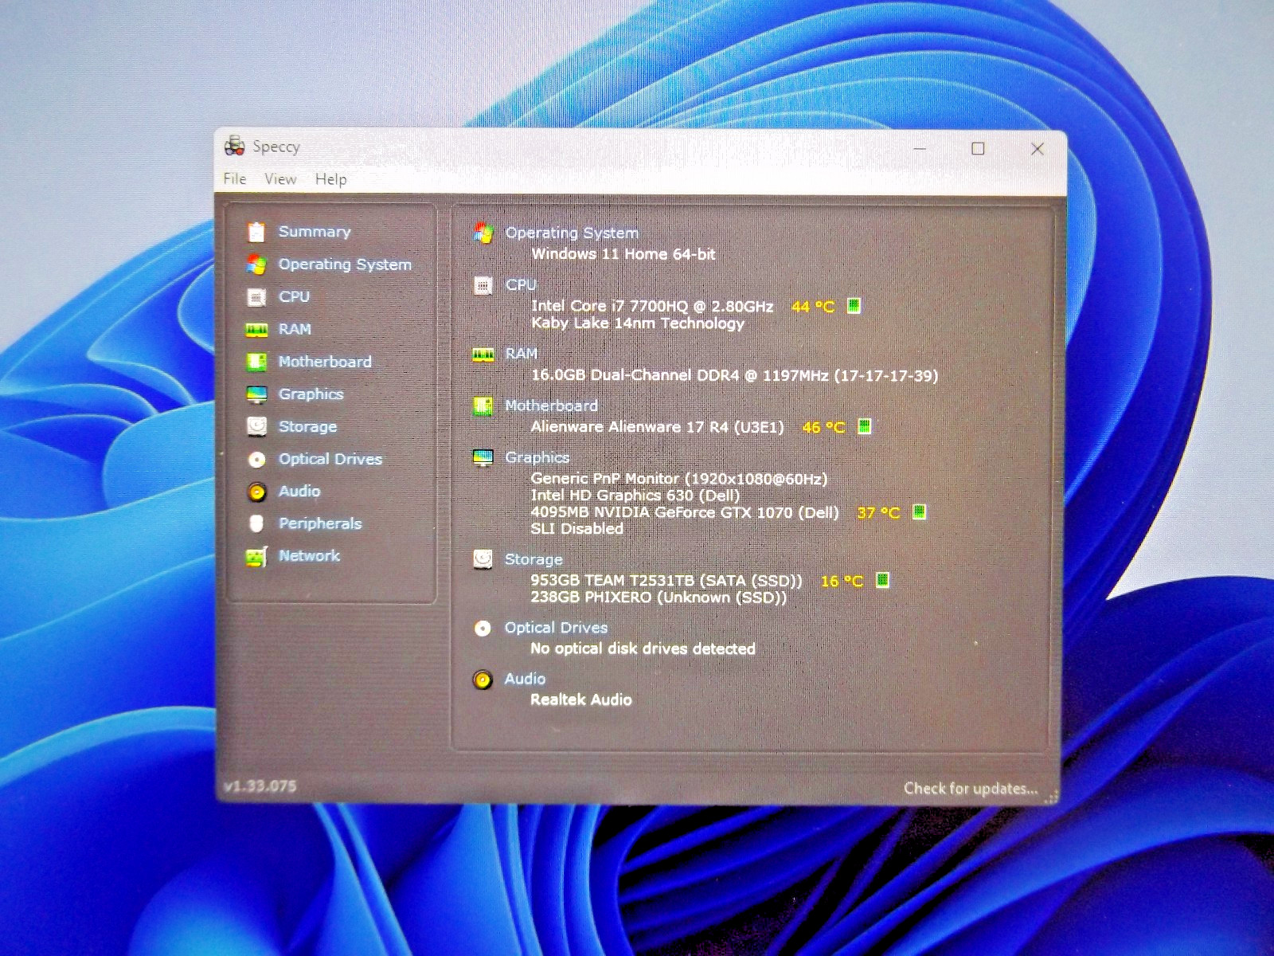1274x956 pixels.
Task: Open the RAM heading link in the summary
Action: click(x=522, y=354)
